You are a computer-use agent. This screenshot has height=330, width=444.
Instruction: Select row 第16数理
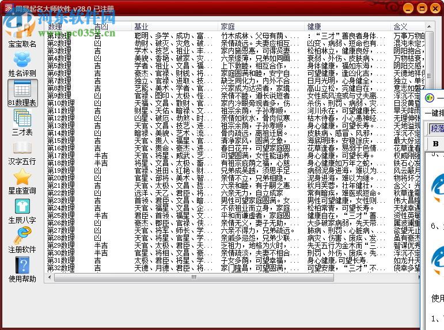point(233,149)
